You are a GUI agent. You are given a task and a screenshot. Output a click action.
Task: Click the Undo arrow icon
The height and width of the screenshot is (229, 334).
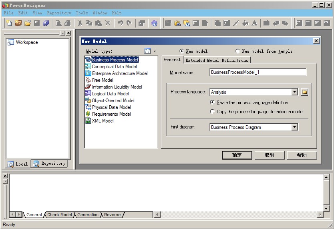[x=121, y=23]
